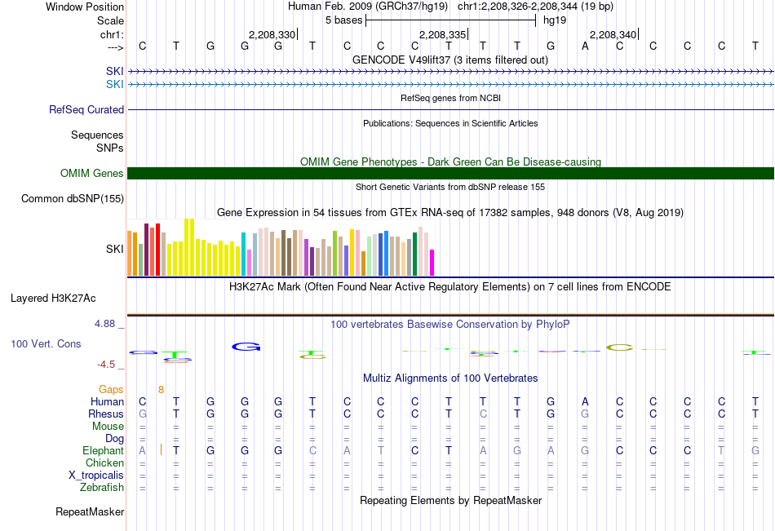Click the olive C PhyloP conservation letter
775x531 pixels.
coord(619,347)
